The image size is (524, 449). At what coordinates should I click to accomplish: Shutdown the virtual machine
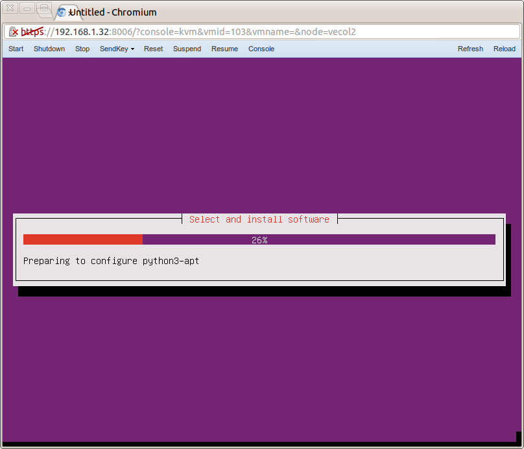click(x=49, y=49)
